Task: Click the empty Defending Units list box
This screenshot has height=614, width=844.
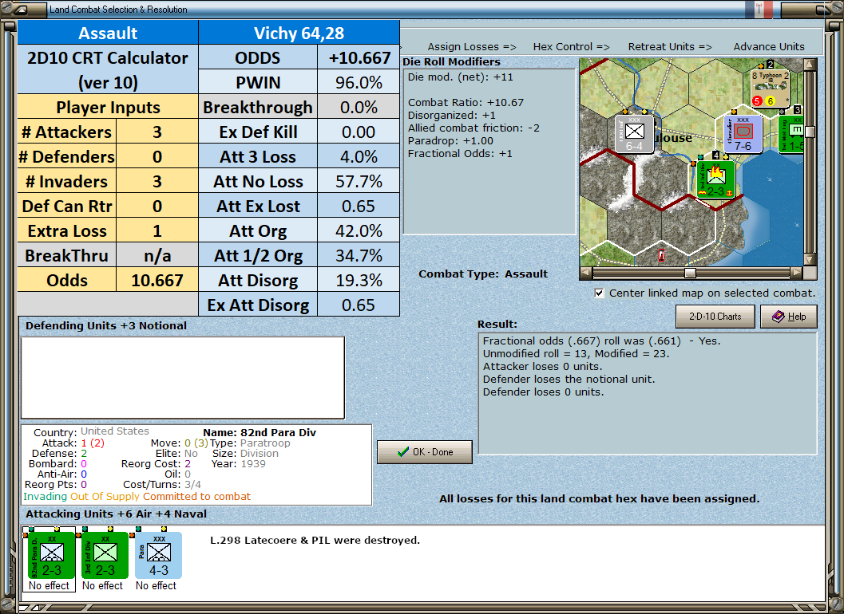Action: pos(183,377)
